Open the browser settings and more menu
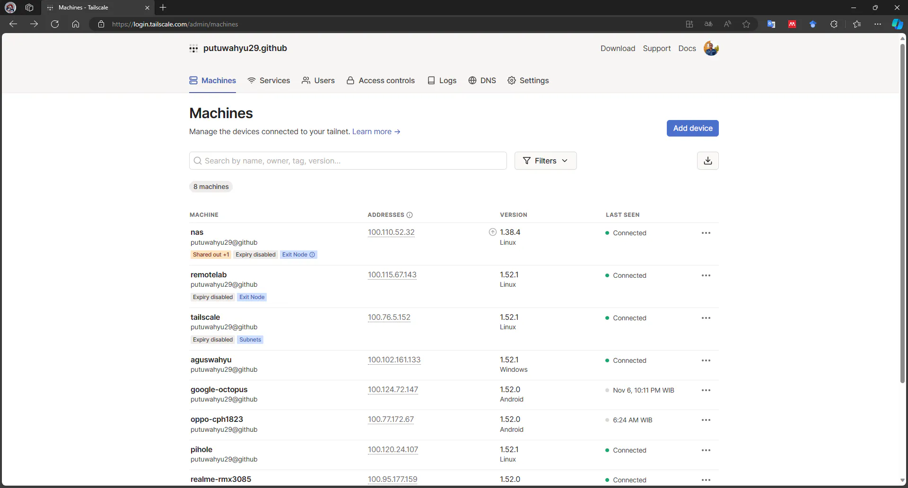The height and width of the screenshot is (488, 908). point(878,24)
